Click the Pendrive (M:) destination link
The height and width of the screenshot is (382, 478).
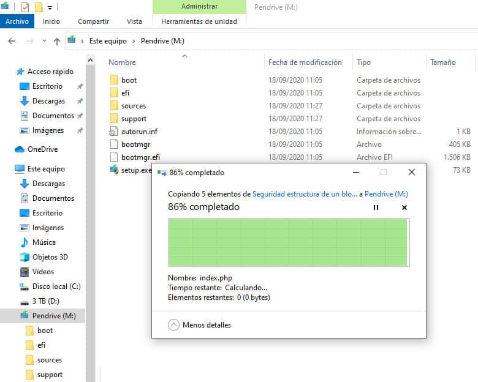point(386,193)
